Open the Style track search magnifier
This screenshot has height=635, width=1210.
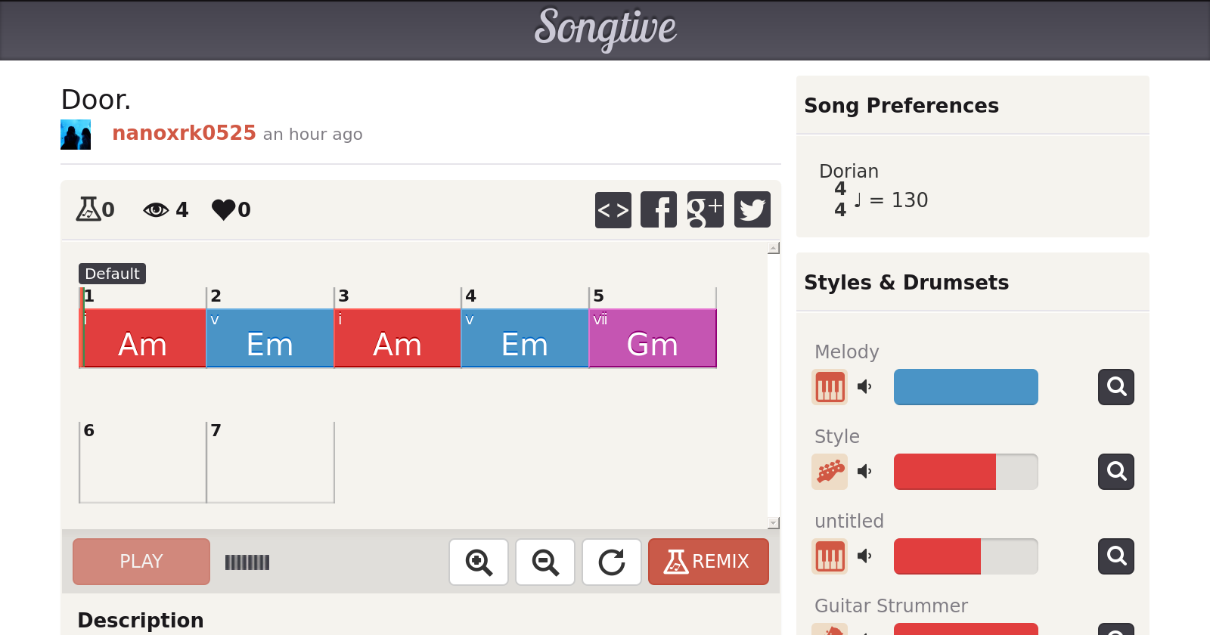pos(1116,472)
